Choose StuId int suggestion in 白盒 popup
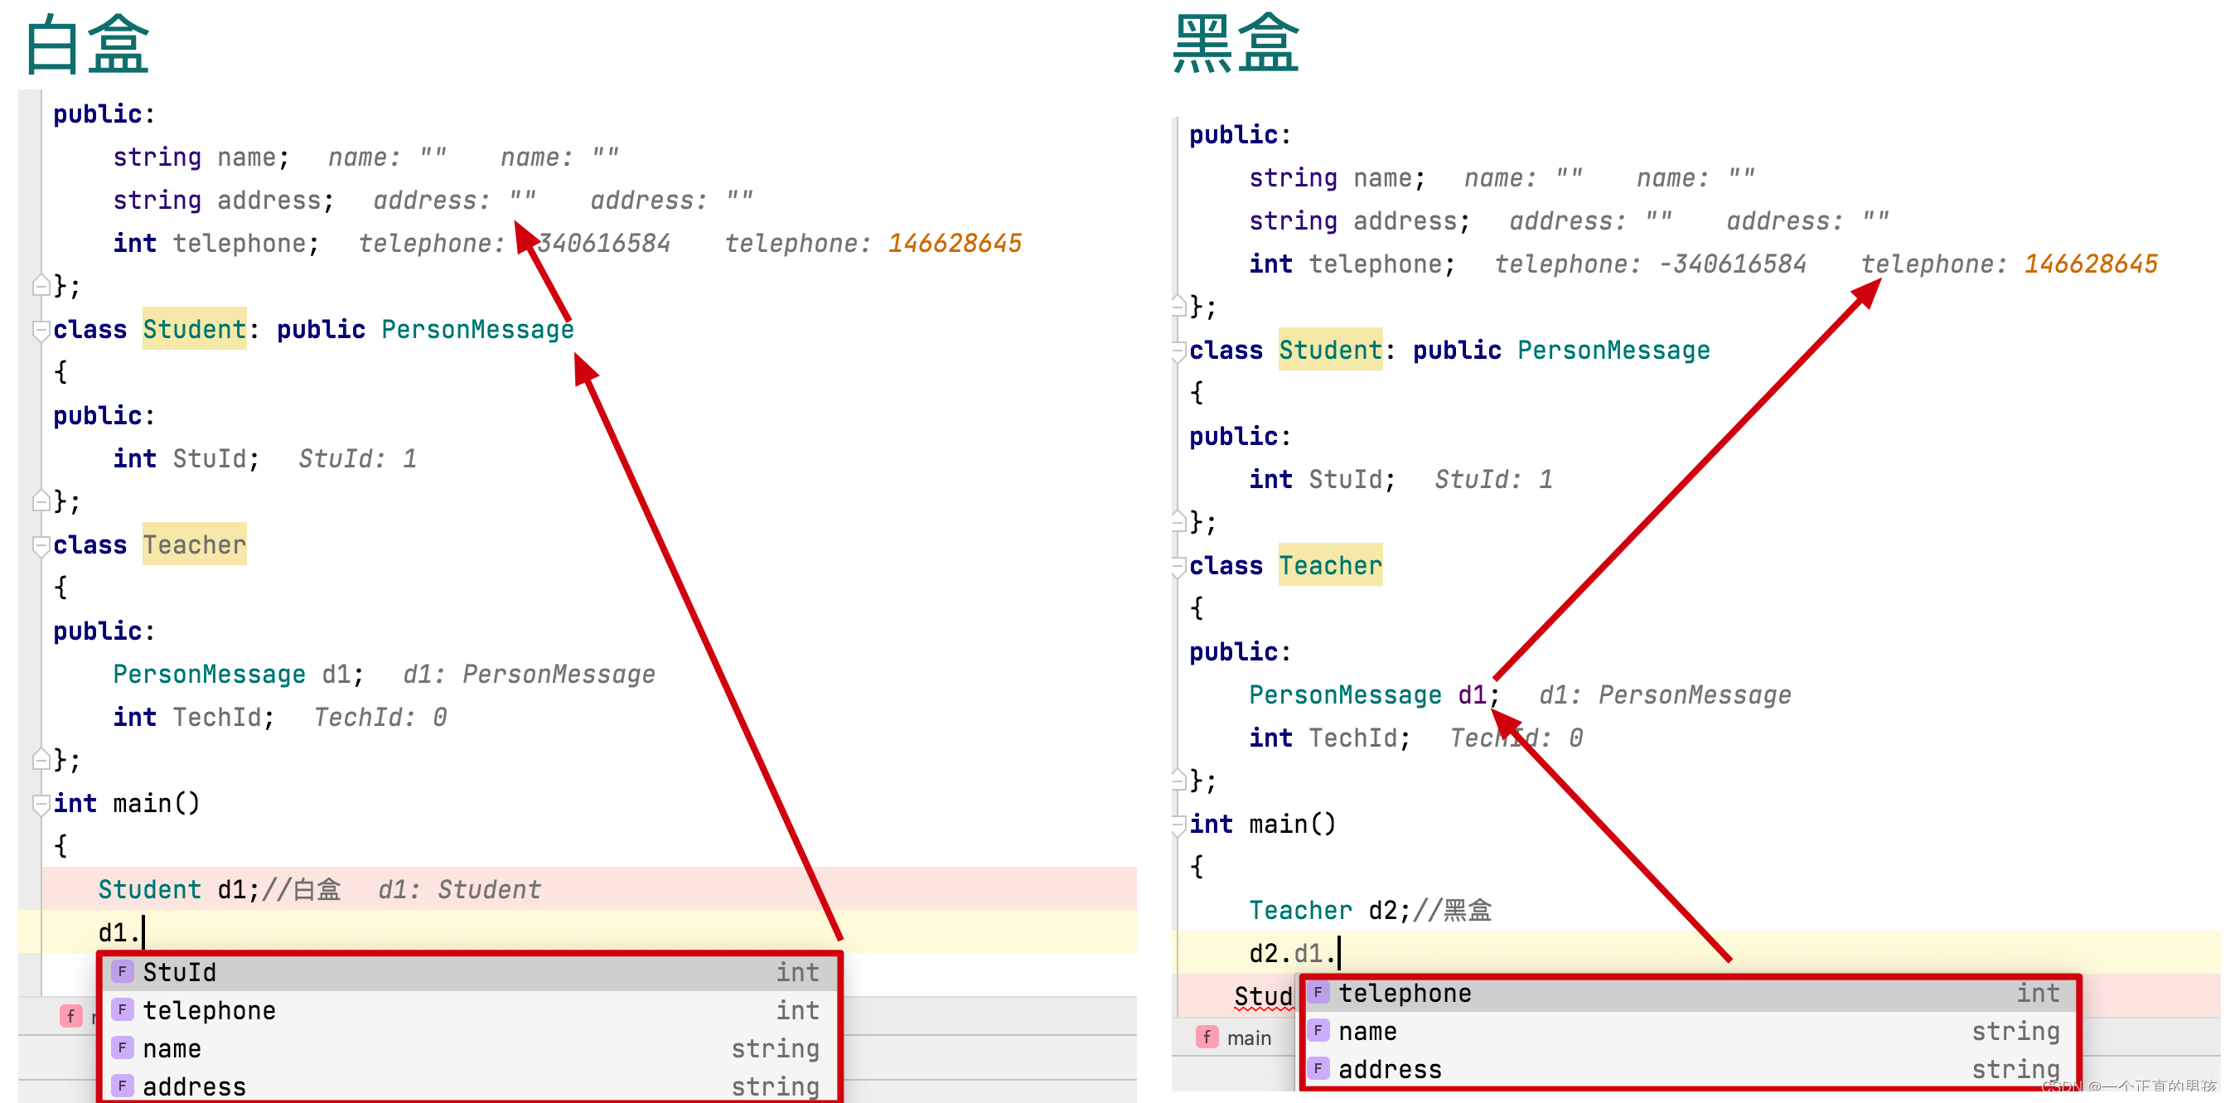Viewport: 2230px width, 1103px height. [469, 972]
